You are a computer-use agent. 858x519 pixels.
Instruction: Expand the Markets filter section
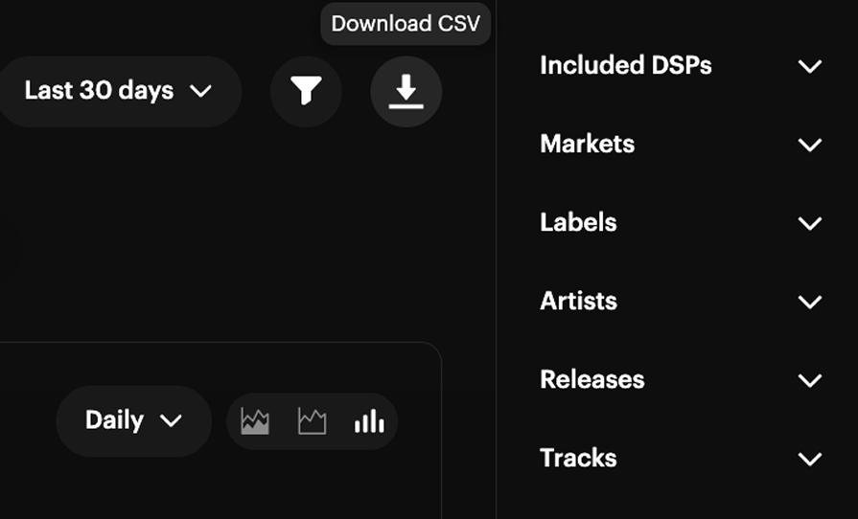click(681, 145)
